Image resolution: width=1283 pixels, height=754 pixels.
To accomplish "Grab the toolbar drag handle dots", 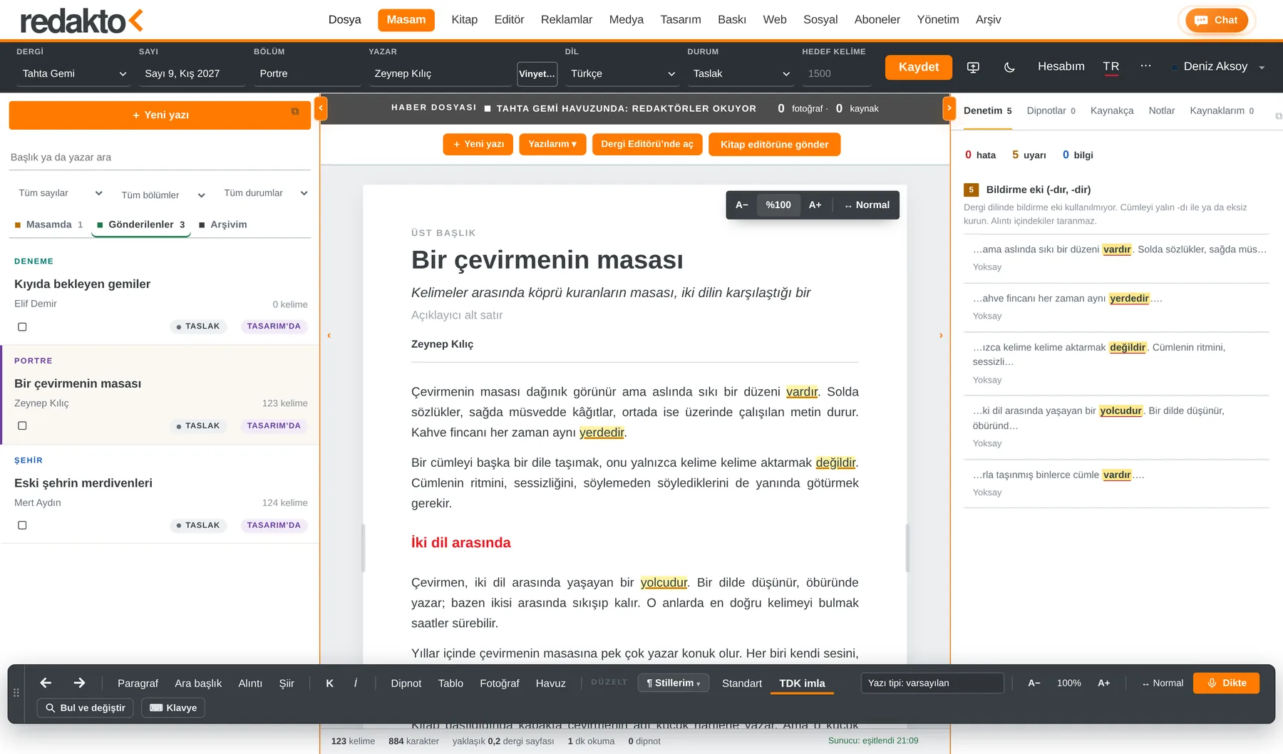I will pos(16,693).
